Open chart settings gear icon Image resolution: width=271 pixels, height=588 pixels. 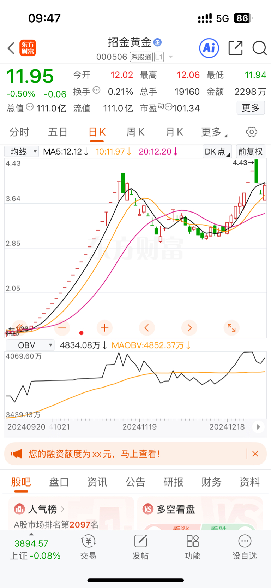252,132
